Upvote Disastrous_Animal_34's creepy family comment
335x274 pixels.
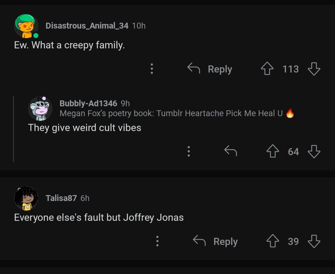[267, 69]
